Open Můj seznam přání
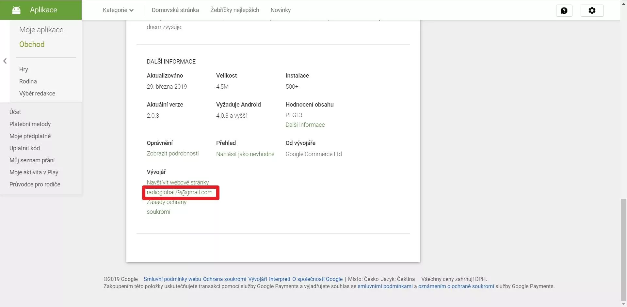This screenshot has height=307, width=627. [x=32, y=160]
